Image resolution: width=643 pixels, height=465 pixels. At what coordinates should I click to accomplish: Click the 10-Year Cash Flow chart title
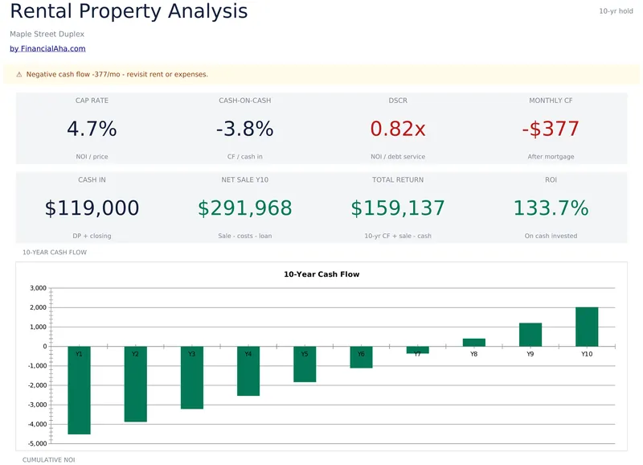coord(321,274)
